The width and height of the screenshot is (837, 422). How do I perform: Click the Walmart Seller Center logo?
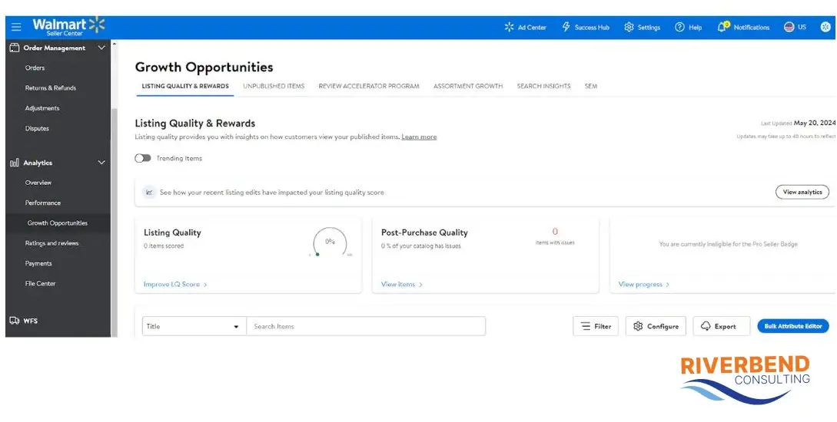pyautogui.click(x=68, y=27)
